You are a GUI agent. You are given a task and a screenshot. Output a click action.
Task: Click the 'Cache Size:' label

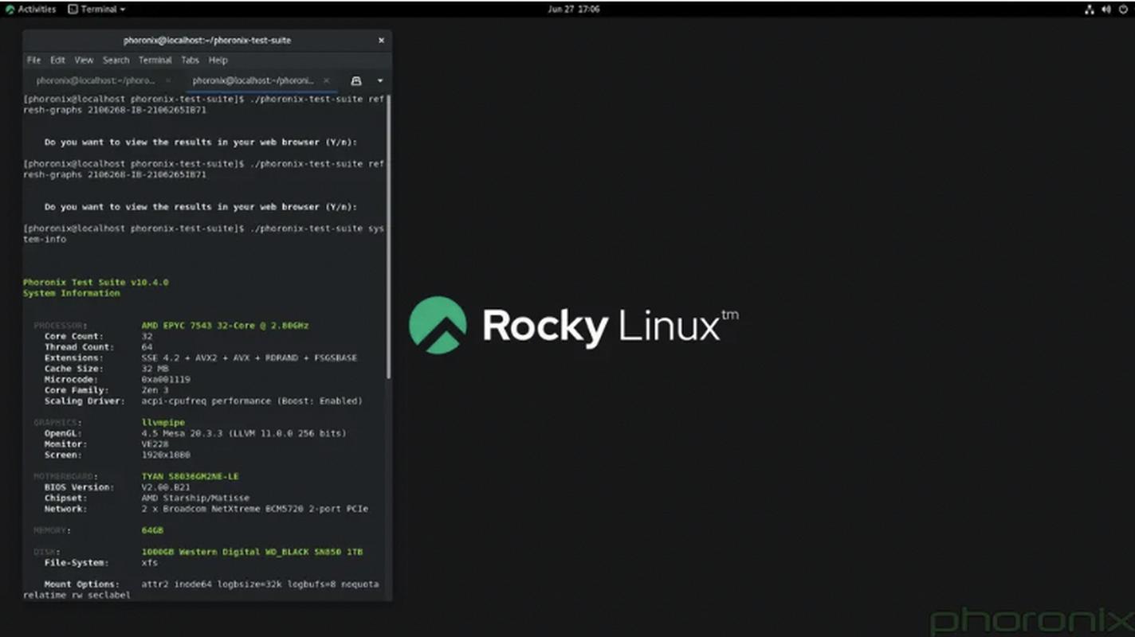[74, 369]
